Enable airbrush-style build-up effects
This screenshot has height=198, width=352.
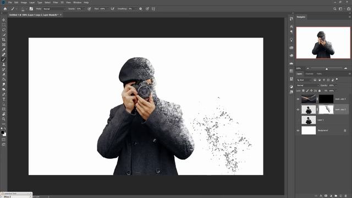pyautogui.click(x=113, y=9)
